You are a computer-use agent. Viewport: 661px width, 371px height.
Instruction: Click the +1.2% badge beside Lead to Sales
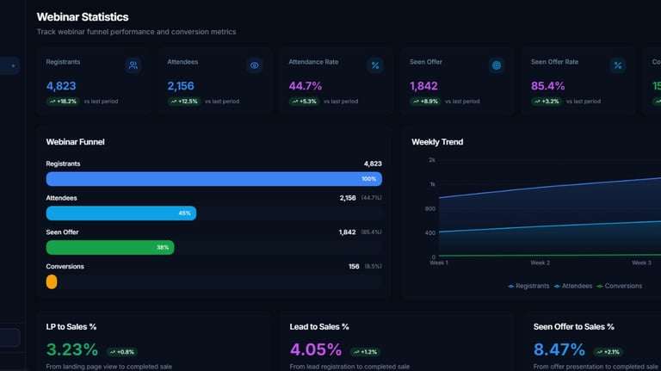point(365,351)
